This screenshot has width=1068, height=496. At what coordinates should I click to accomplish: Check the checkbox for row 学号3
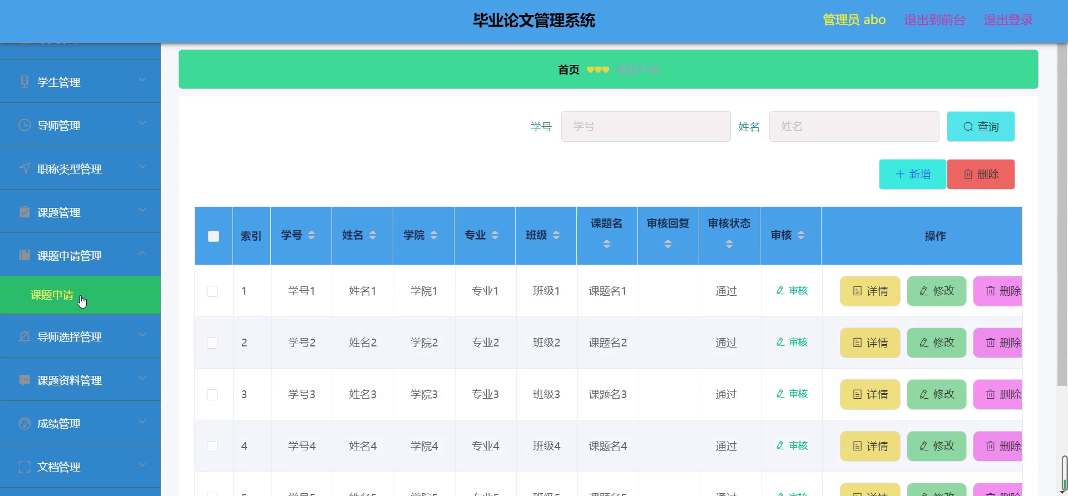[x=212, y=395]
